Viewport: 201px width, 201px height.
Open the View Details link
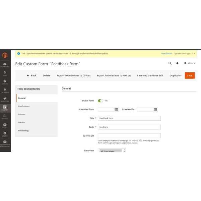click(166, 53)
